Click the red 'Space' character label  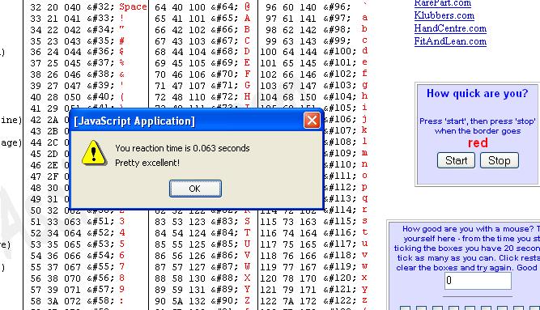pos(133,7)
